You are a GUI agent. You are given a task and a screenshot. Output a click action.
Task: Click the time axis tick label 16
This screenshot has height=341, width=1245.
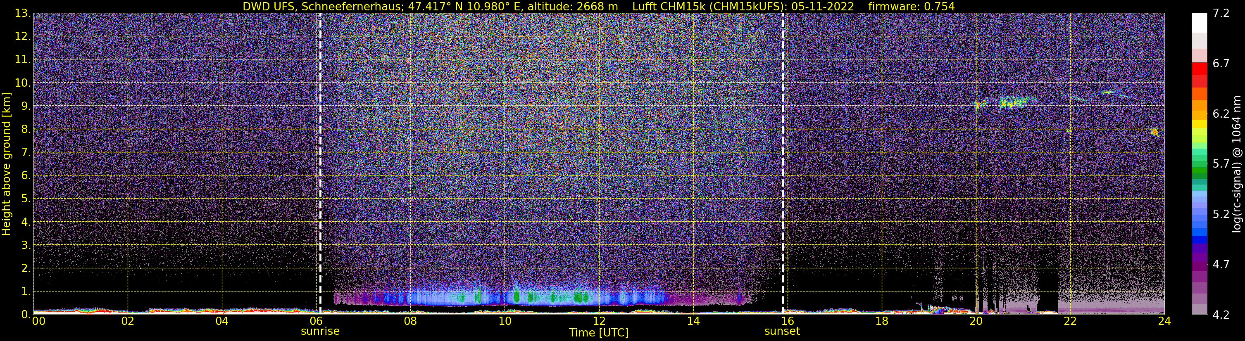point(787,321)
